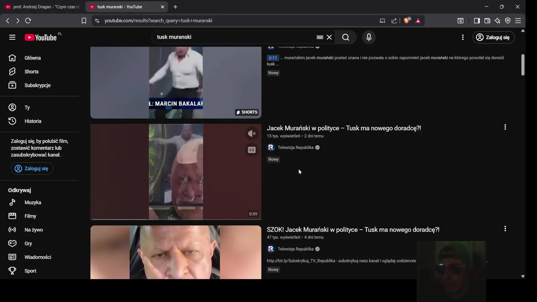Open the tab search icon in toolbar
537x302 pixels.
(460, 21)
